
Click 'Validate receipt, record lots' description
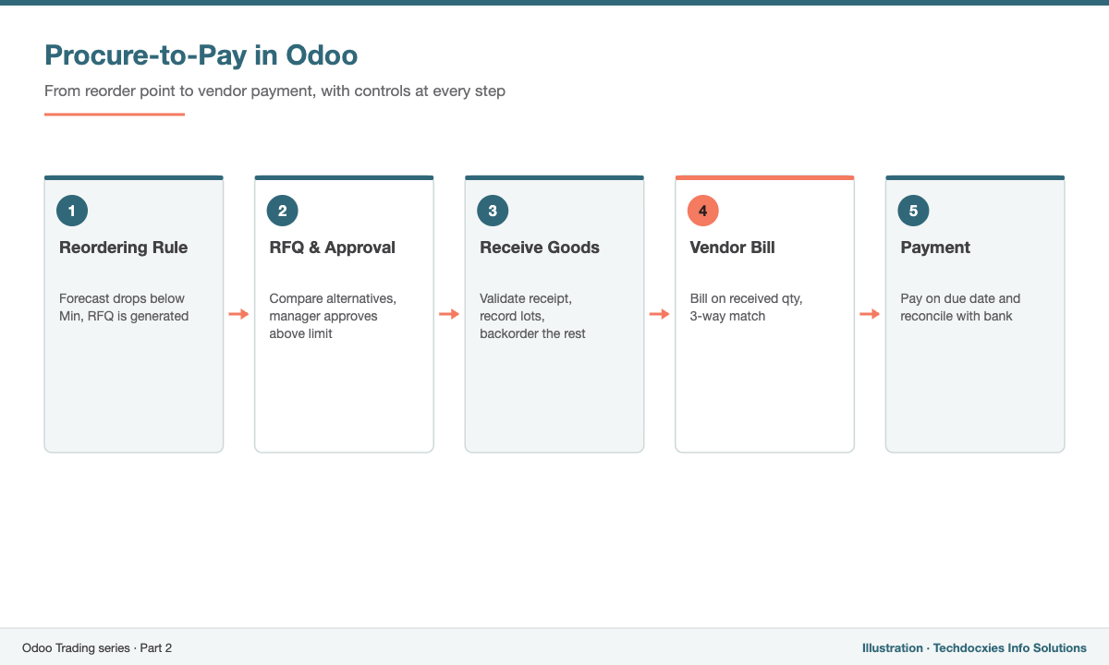(532, 316)
